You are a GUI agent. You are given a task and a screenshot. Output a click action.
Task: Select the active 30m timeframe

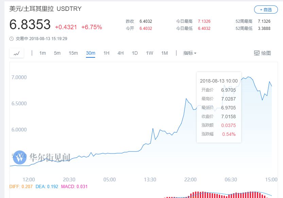pos(90,53)
